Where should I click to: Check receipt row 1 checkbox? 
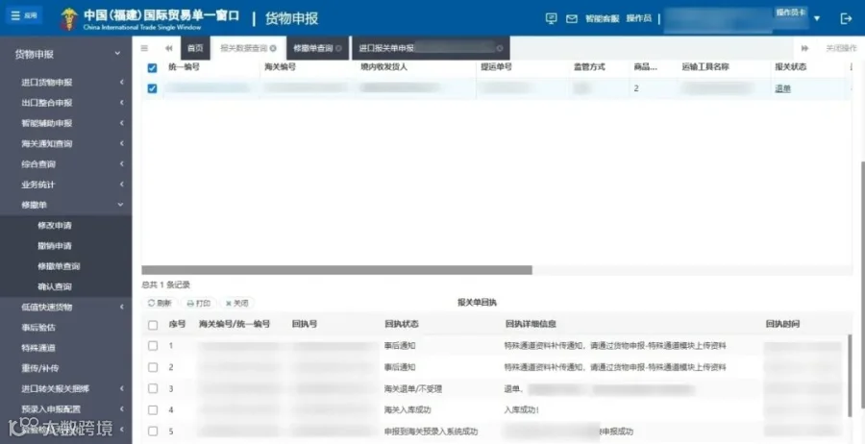(x=153, y=346)
